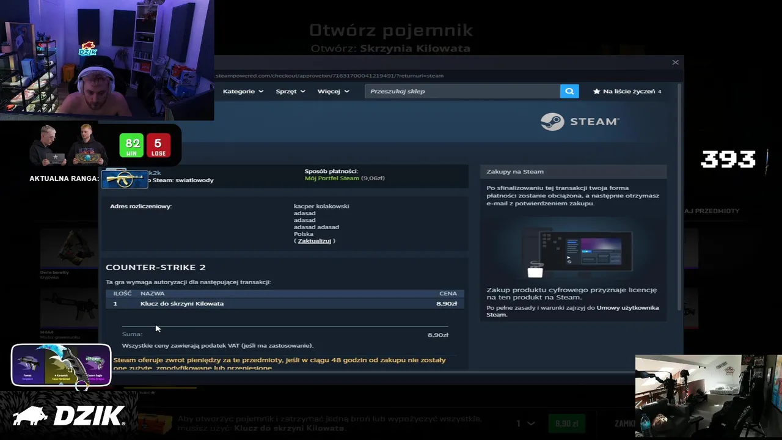Click the blue magnifier search icon
This screenshot has height=440, width=782.
click(569, 91)
